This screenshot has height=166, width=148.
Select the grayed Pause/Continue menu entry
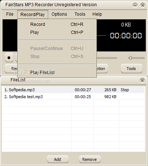click(57, 49)
